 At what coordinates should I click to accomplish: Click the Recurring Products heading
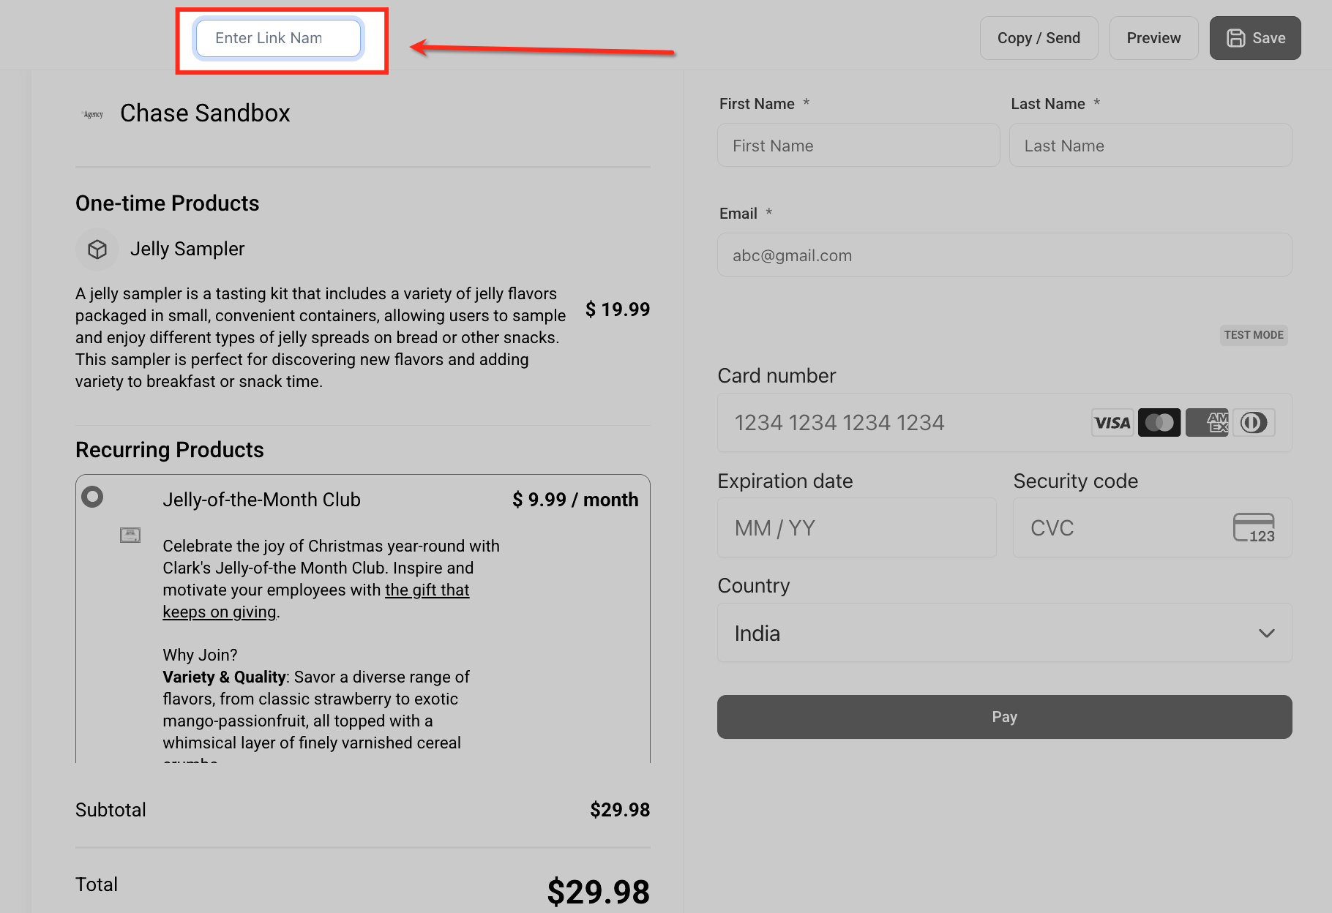(170, 450)
